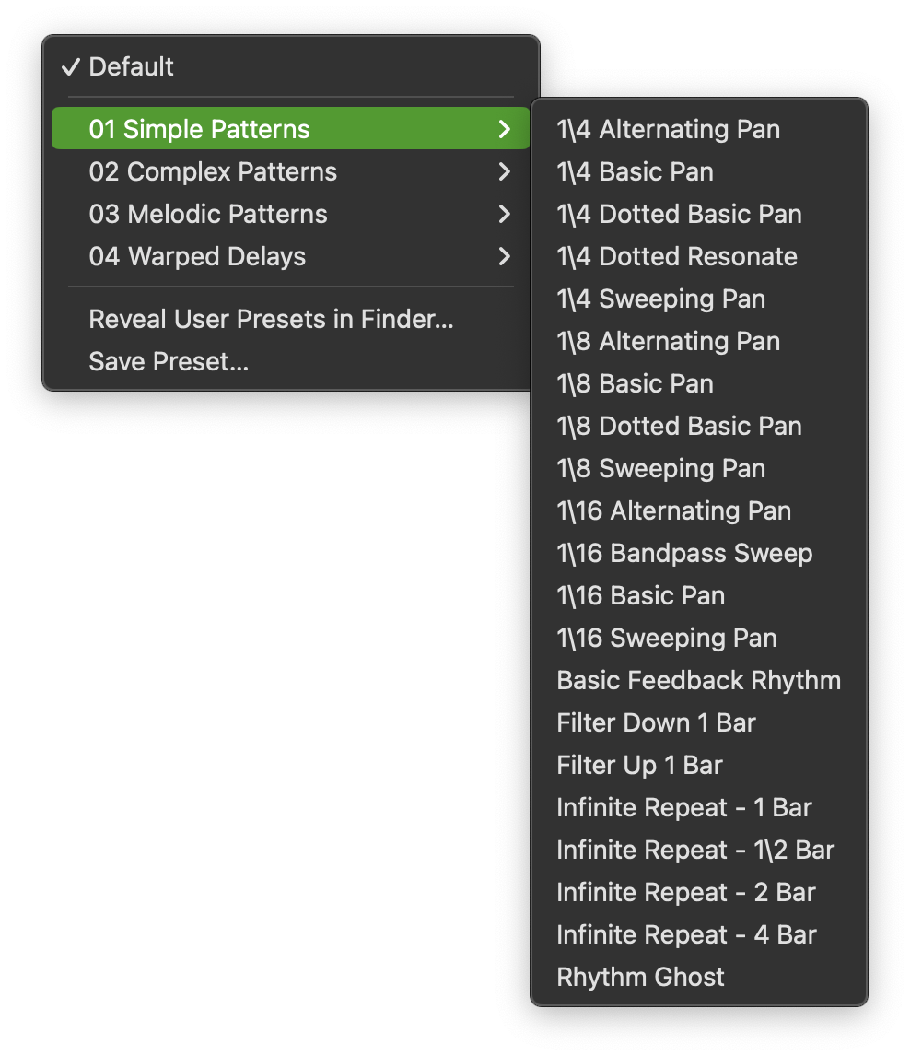Select the Rhythm Ghost preset
910x1056 pixels.
point(699,977)
